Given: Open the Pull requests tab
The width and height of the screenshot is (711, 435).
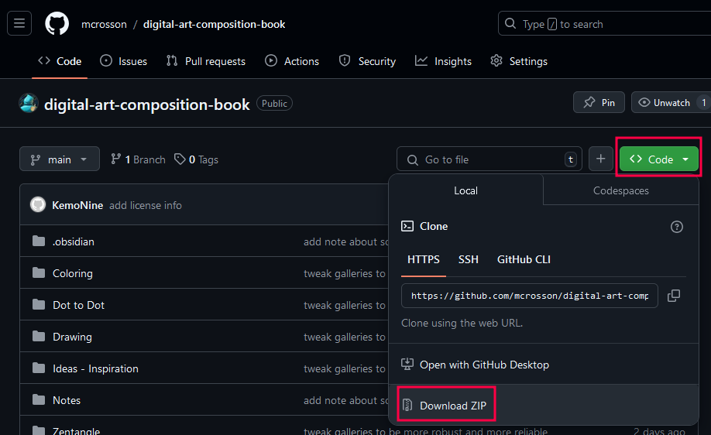Looking at the screenshot, I should coord(206,61).
